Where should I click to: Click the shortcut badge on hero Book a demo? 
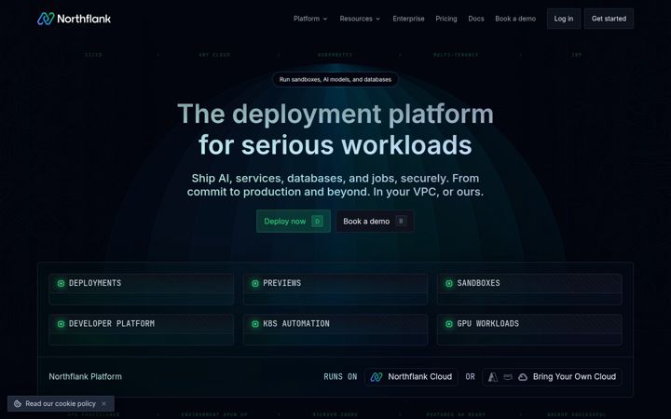(401, 221)
